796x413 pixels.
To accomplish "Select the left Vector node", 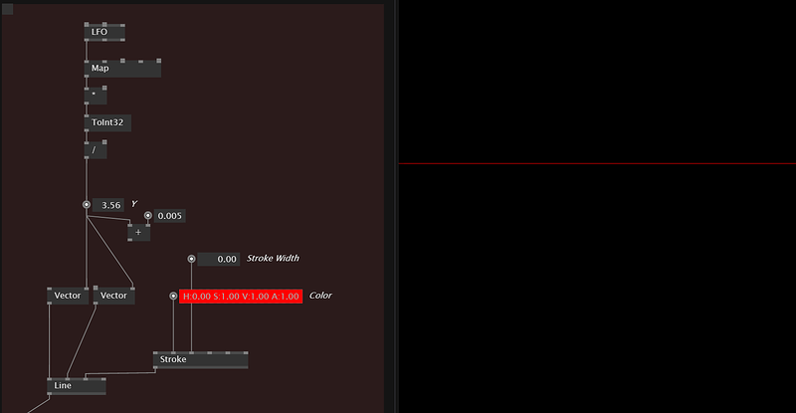I will [68, 296].
